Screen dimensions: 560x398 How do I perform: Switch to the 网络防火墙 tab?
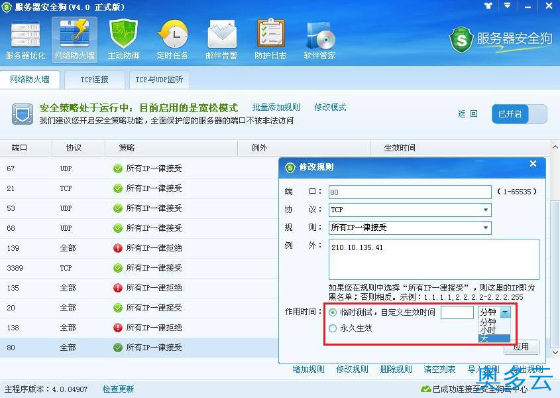tap(30, 80)
